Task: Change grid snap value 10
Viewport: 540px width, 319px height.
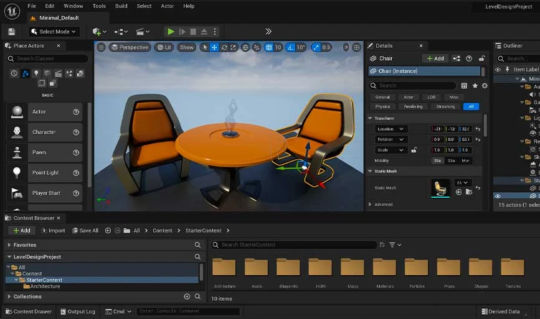Action: (x=278, y=47)
